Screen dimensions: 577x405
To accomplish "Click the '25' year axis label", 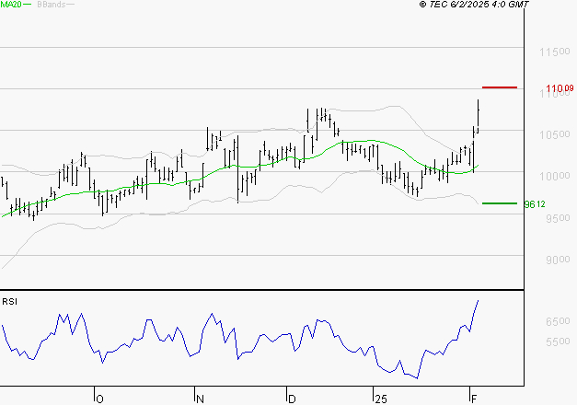I will point(379,398).
